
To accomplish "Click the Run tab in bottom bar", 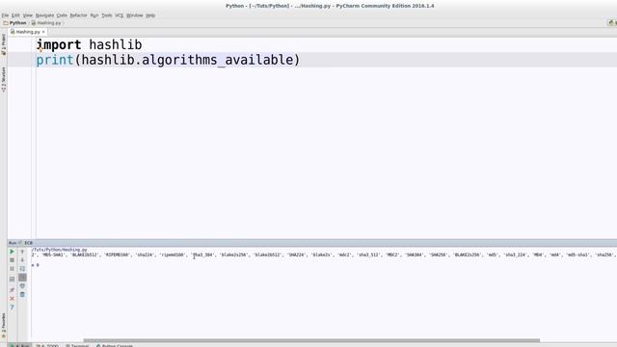I will pyautogui.click(x=19, y=345).
